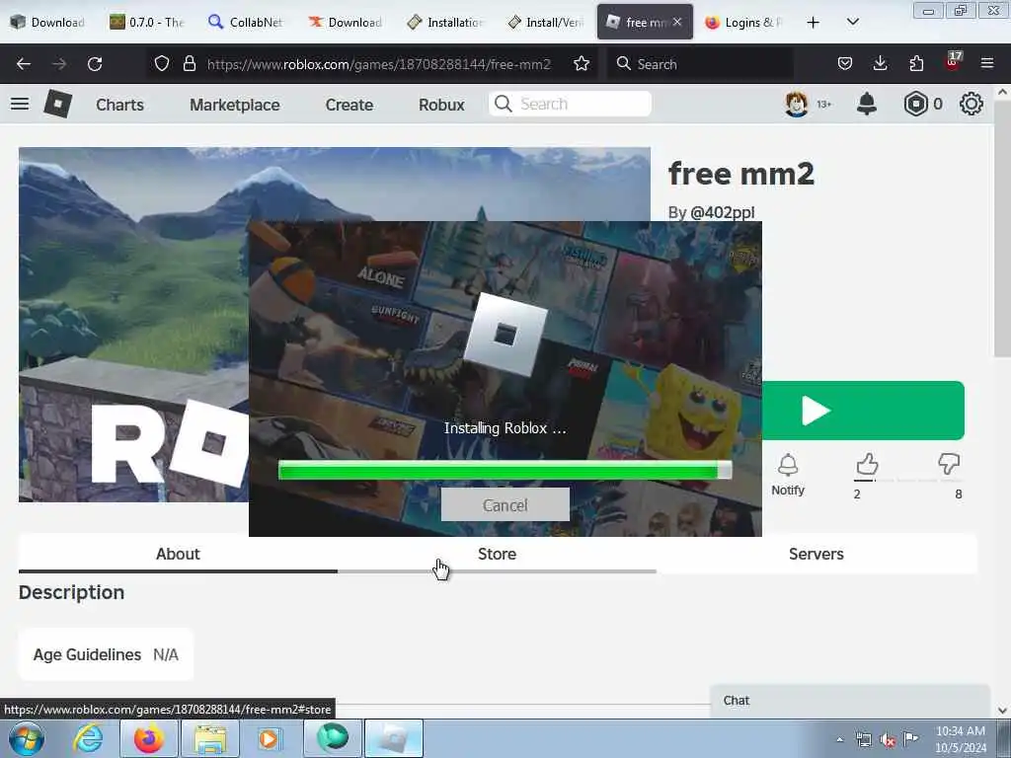
Task: Switch to the CollabNet browser tab
Action: [246, 22]
